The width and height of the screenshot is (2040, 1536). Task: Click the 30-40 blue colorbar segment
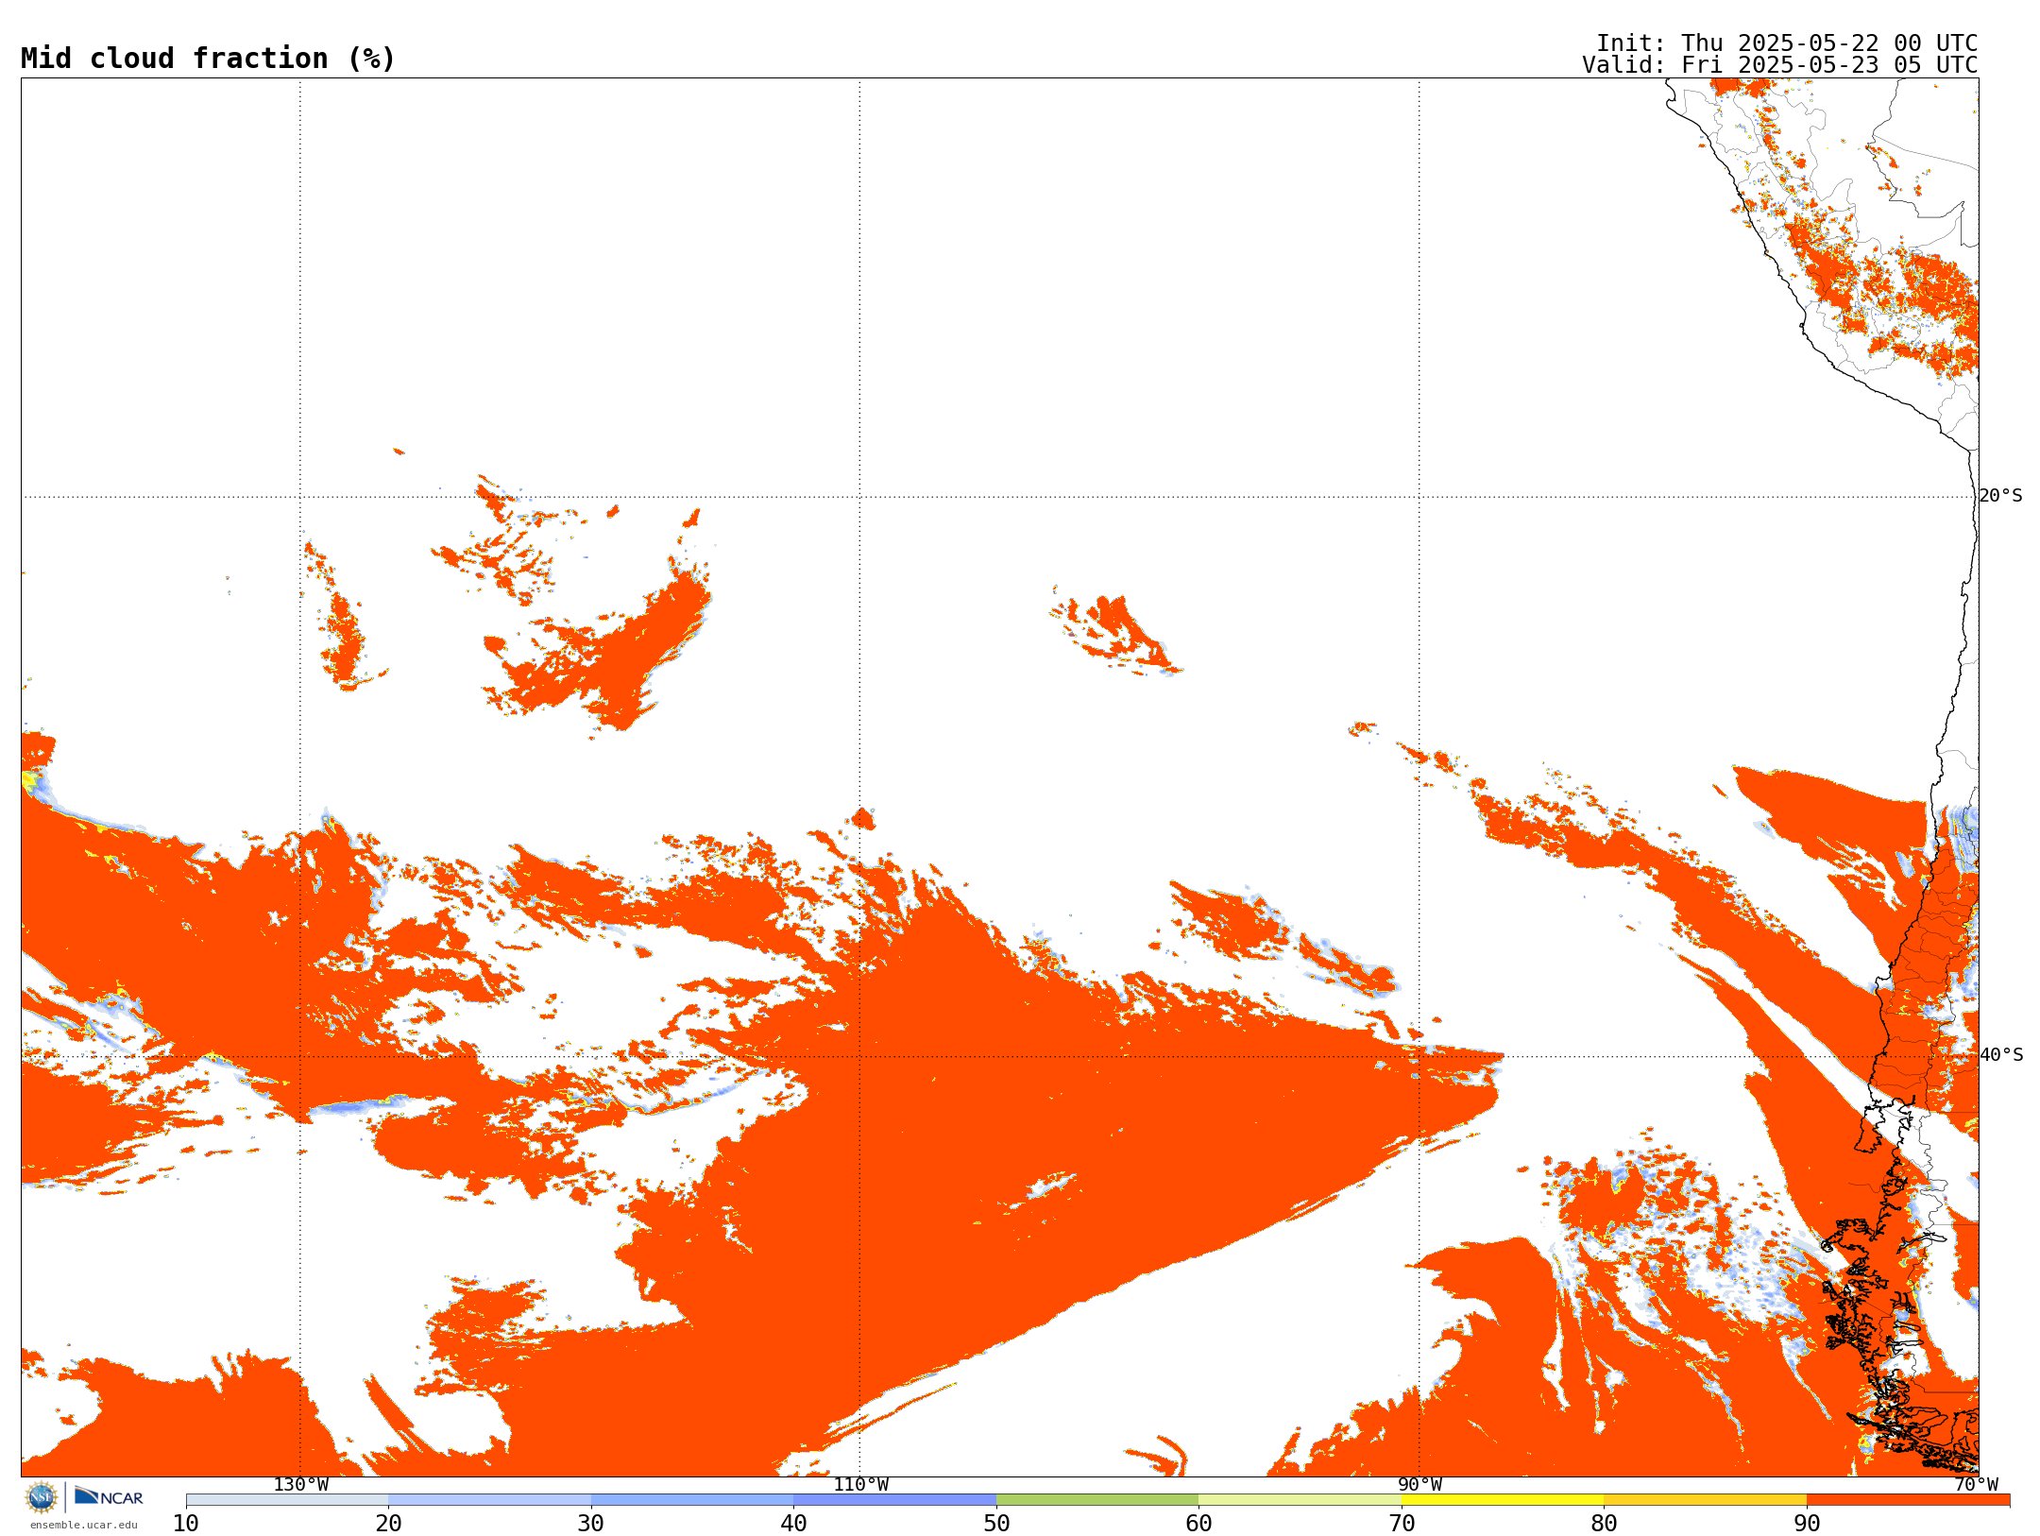coord(692,1500)
